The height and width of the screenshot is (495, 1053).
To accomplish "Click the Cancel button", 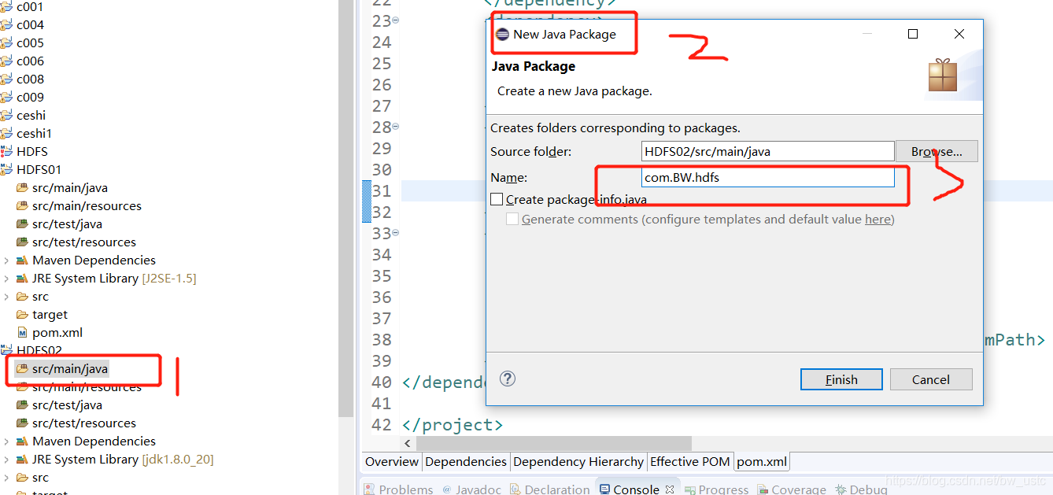I will [931, 379].
